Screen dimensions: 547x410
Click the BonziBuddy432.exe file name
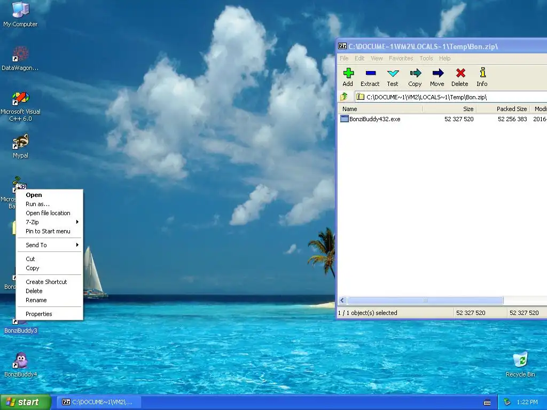click(x=374, y=119)
